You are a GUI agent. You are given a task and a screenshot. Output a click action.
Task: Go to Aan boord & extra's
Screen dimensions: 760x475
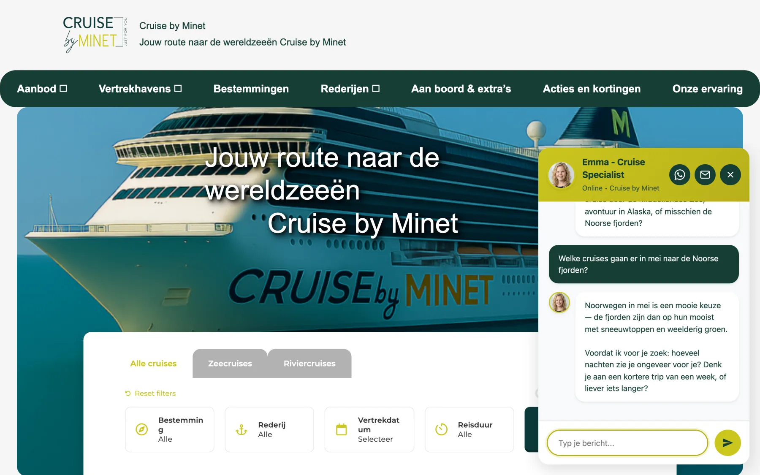461,89
